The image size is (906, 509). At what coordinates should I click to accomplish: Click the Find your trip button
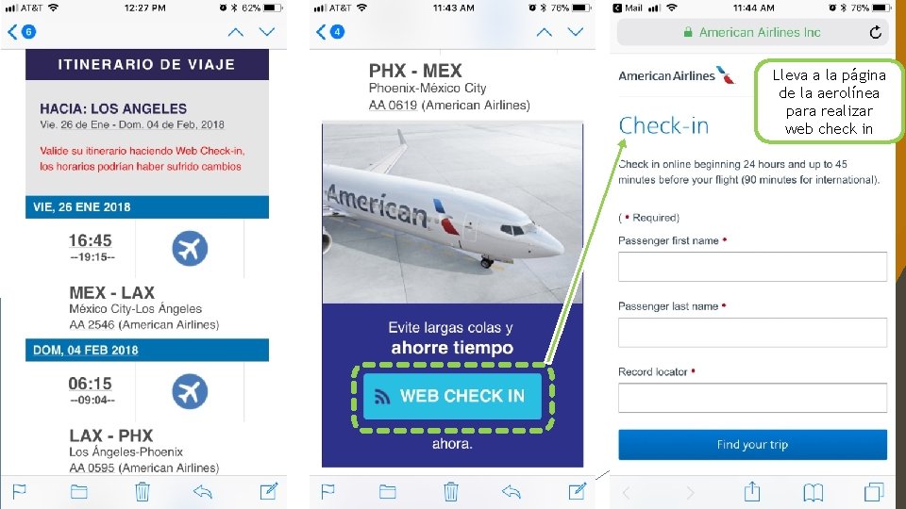point(752,444)
